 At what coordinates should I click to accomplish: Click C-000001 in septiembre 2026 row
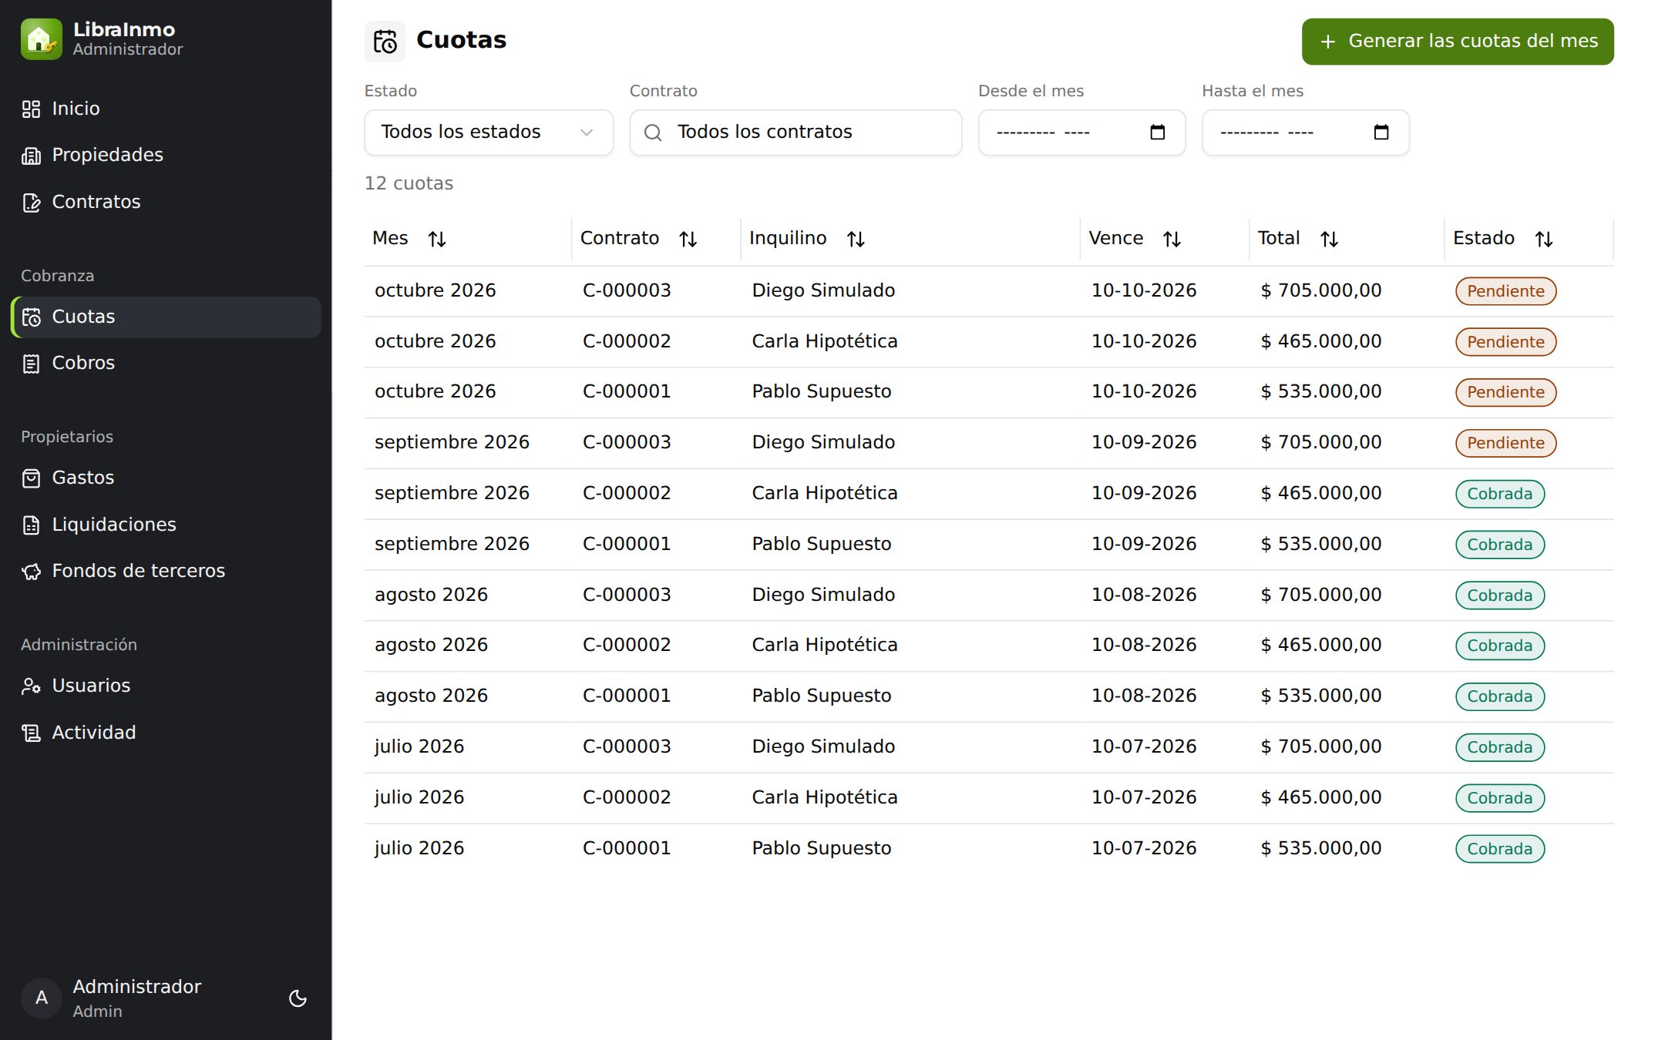[626, 544]
